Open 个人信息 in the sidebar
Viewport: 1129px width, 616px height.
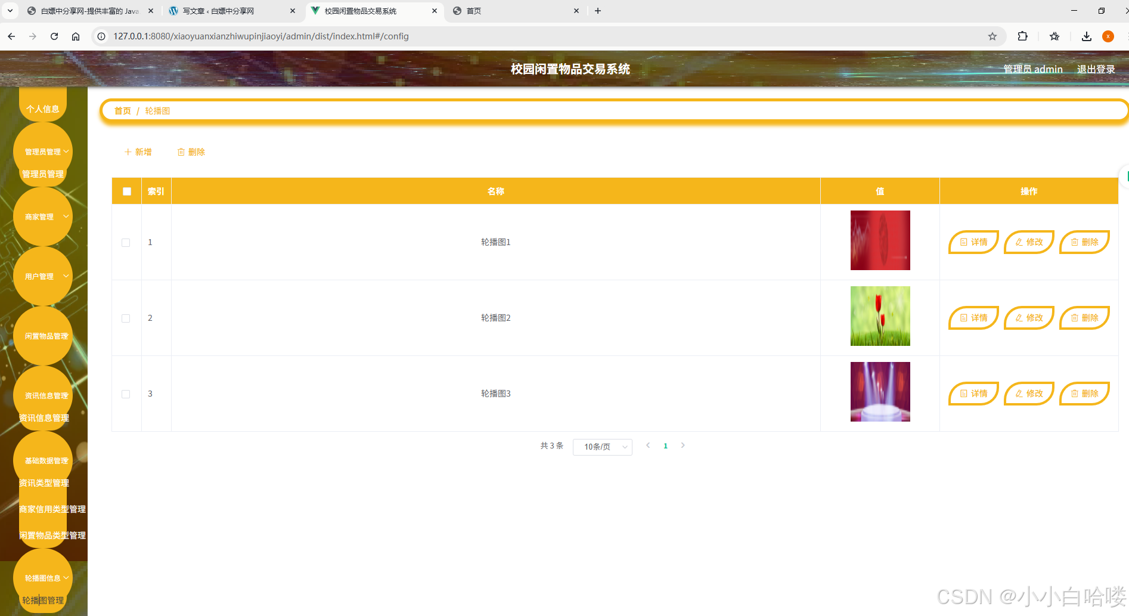click(x=43, y=109)
